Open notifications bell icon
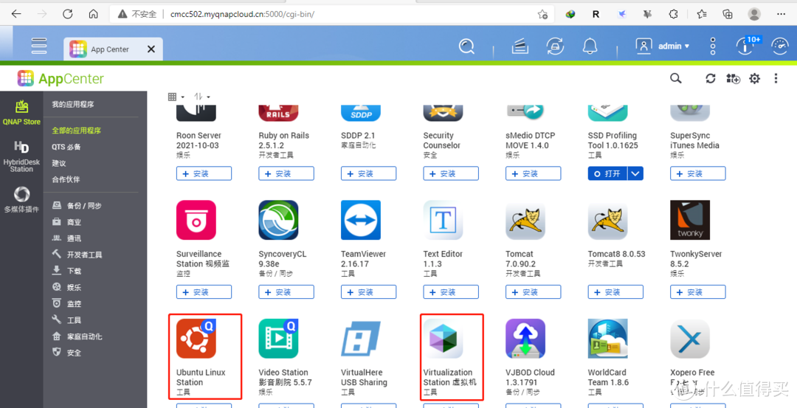This screenshot has width=797, height=408. point(590,46)
